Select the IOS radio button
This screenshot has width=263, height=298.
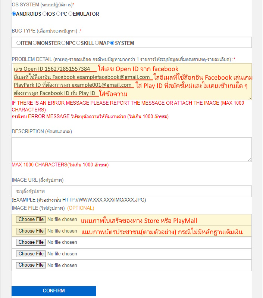click(x=44, y=14)
